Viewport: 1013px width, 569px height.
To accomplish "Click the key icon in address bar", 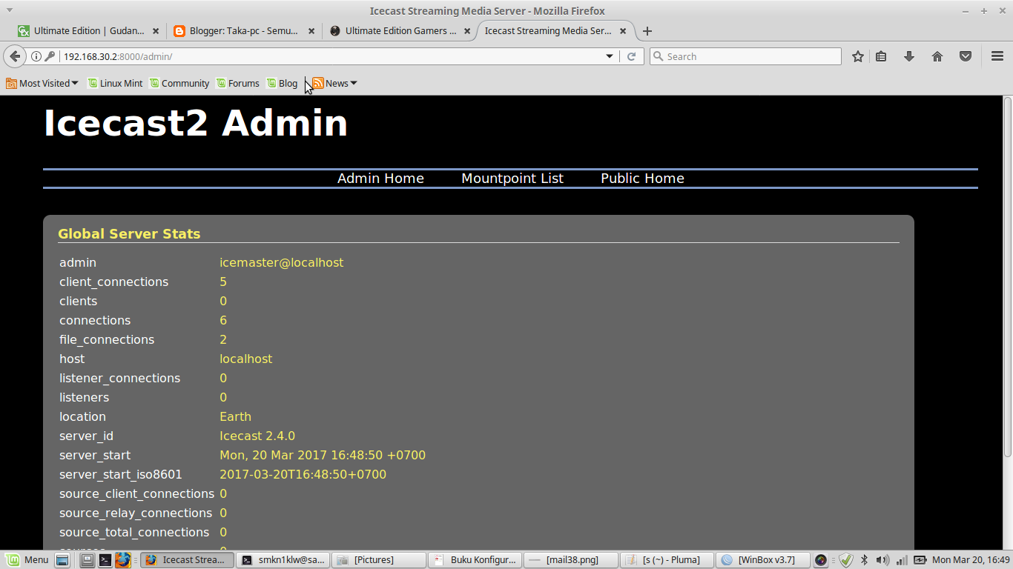I will pos(50,56).
